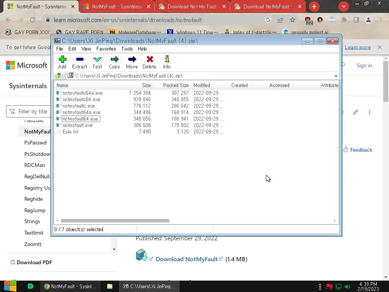Open the Edit menu in 7-Zip
Screen dimensions: 389x292
72,49
